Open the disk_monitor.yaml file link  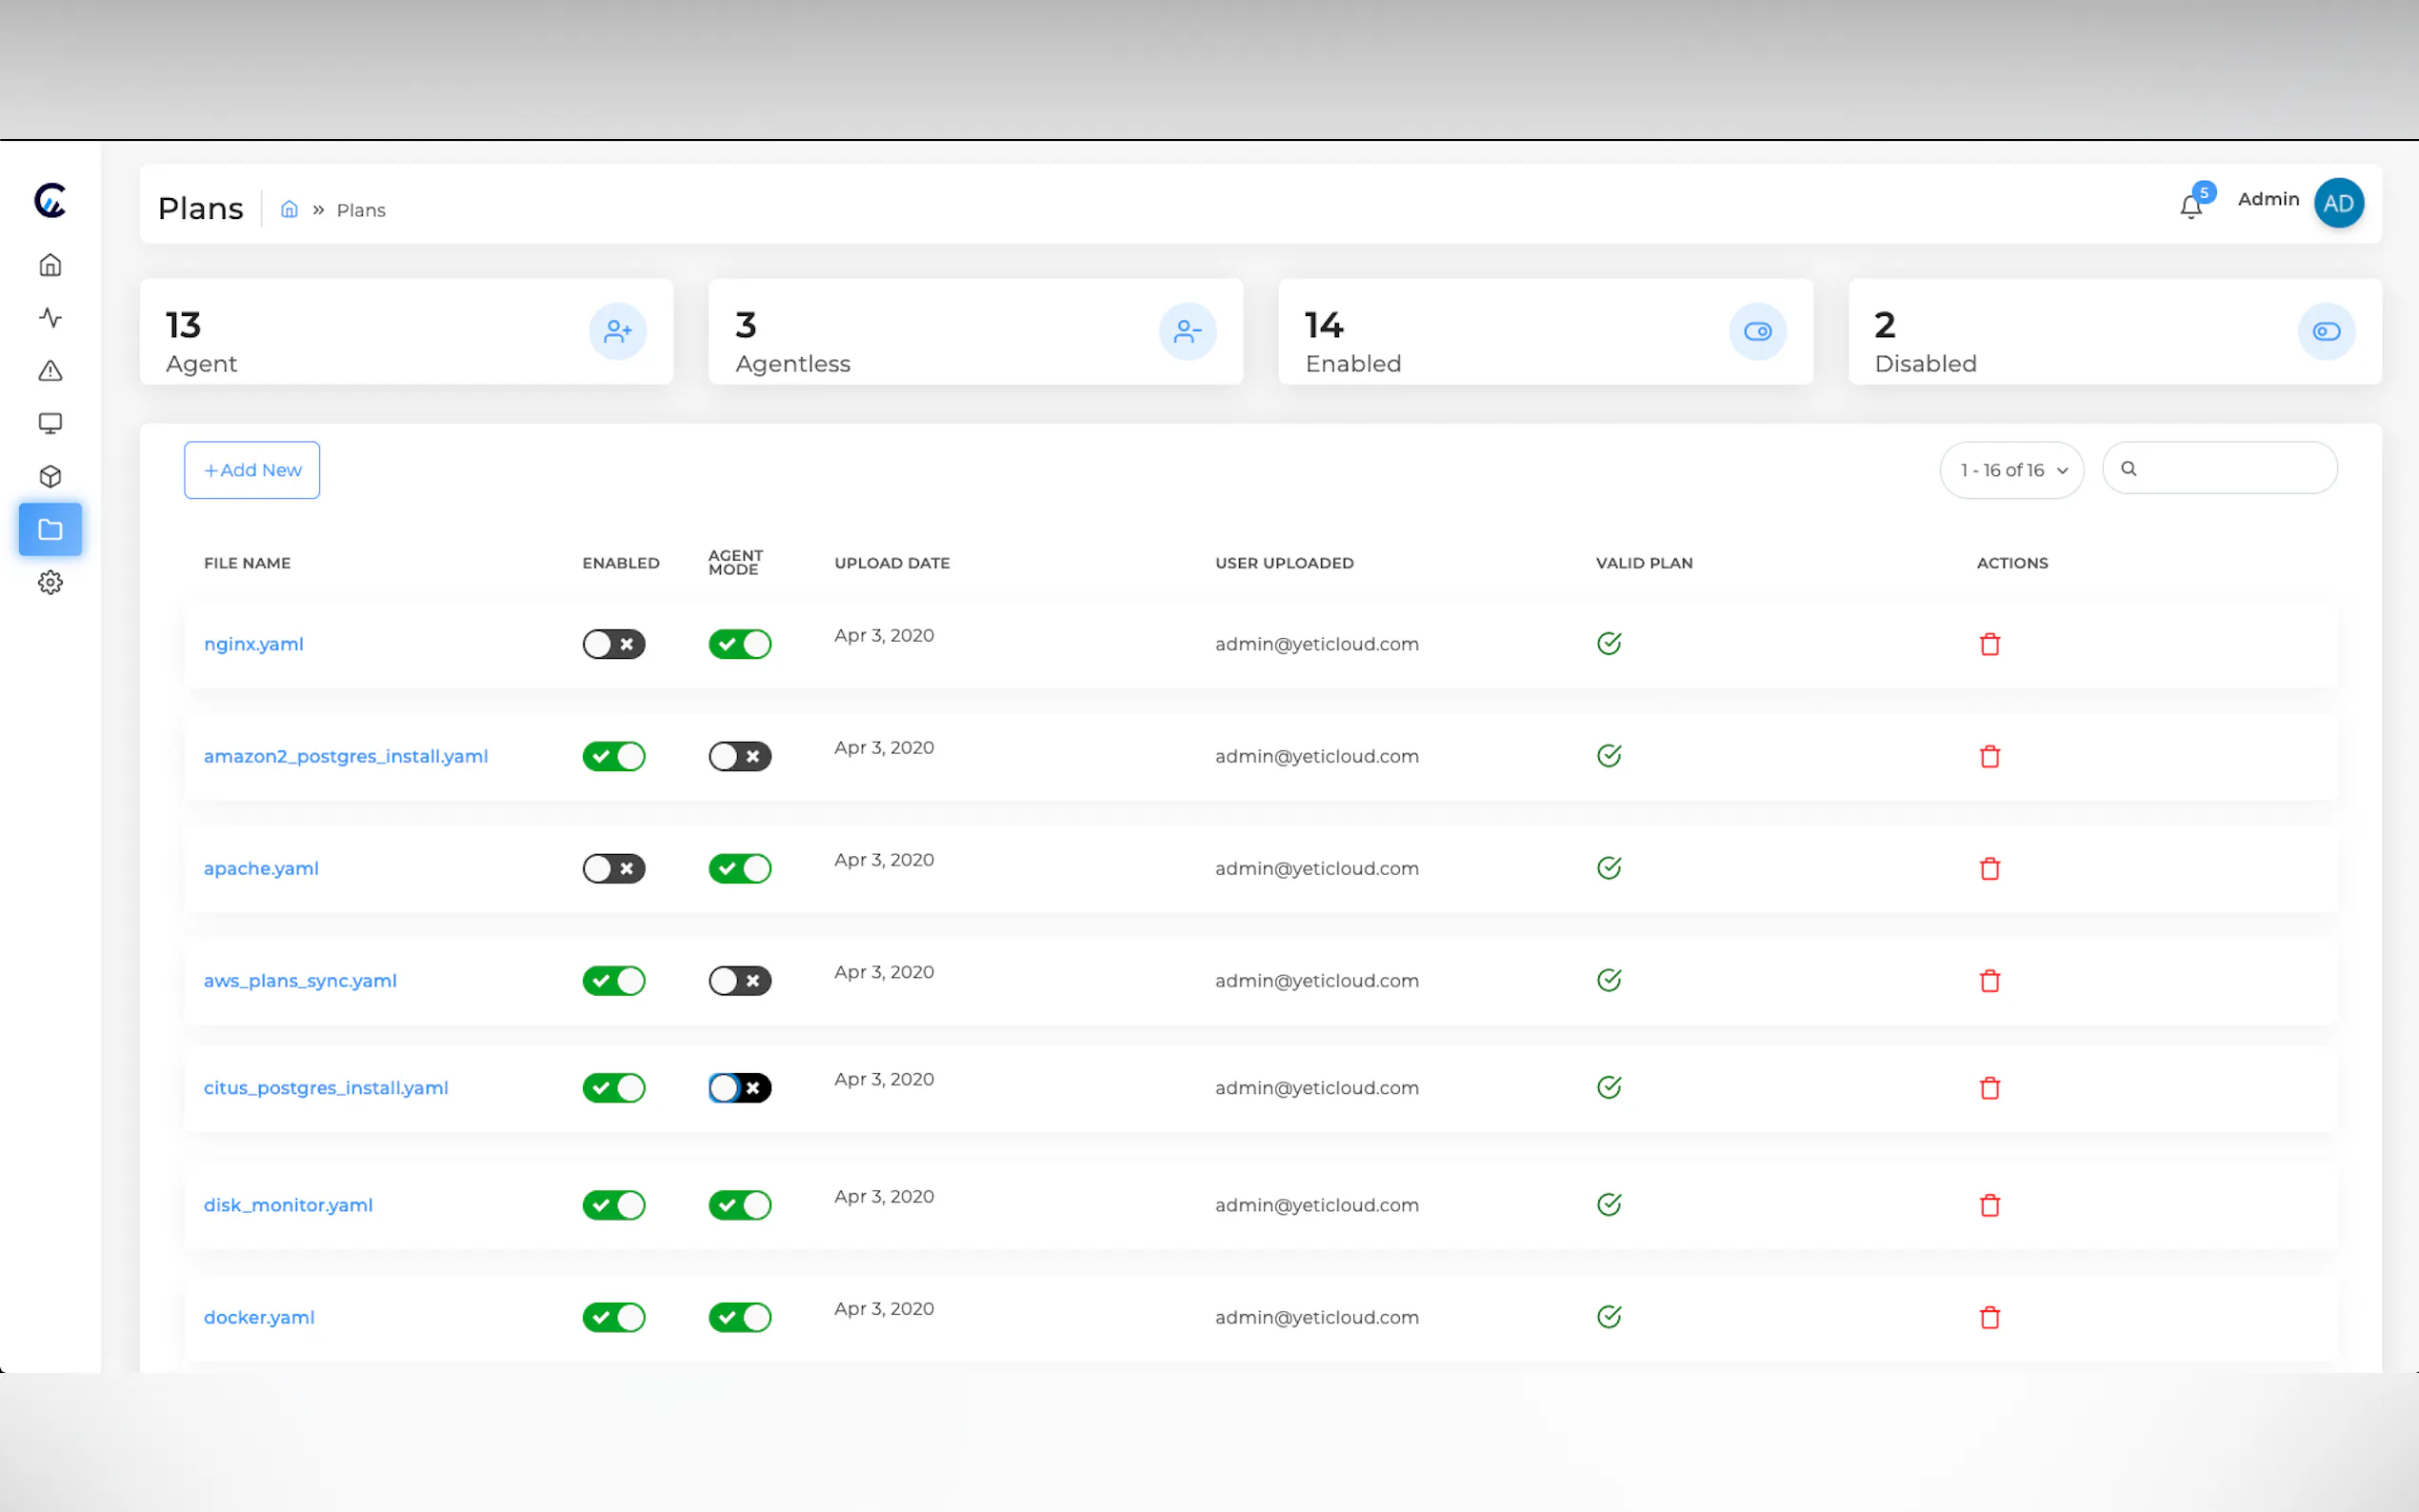click(288, 1205)
